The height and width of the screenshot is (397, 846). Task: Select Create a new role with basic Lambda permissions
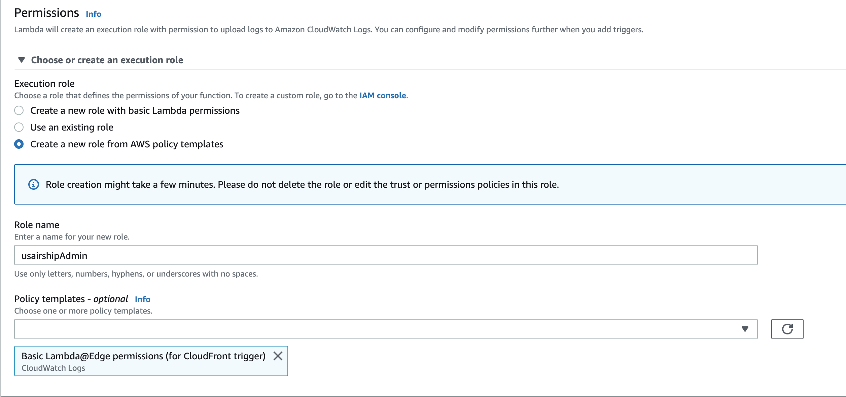point(19,110)
